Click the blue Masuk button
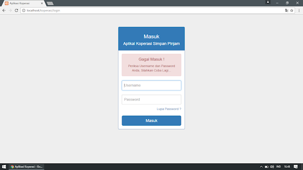The height and width of the screenshot is (170, 303). (151, 121)
